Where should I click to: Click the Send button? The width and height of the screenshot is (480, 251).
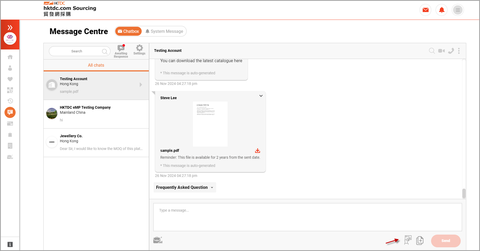click(446, 241)
